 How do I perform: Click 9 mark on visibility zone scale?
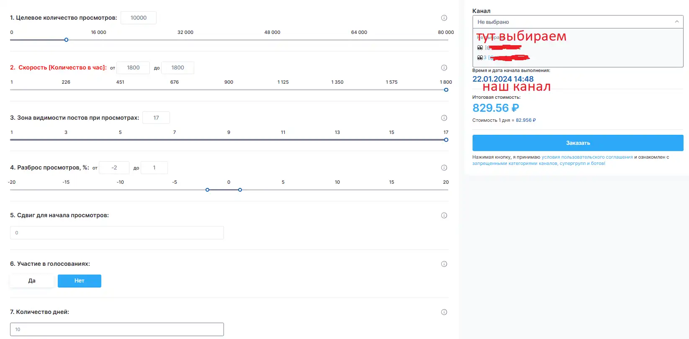[x=229, y=132]
